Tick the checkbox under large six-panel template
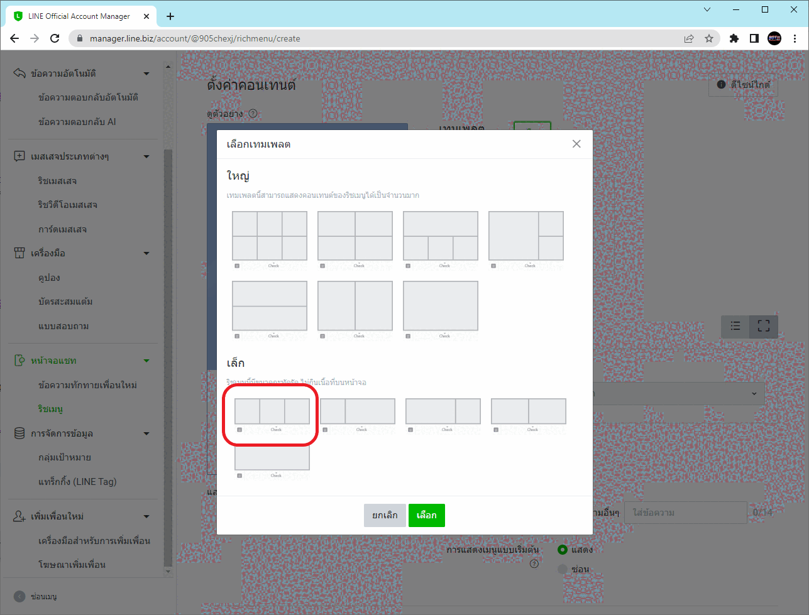809x615 pixels. pyautogui.click(x=237, y=266)
